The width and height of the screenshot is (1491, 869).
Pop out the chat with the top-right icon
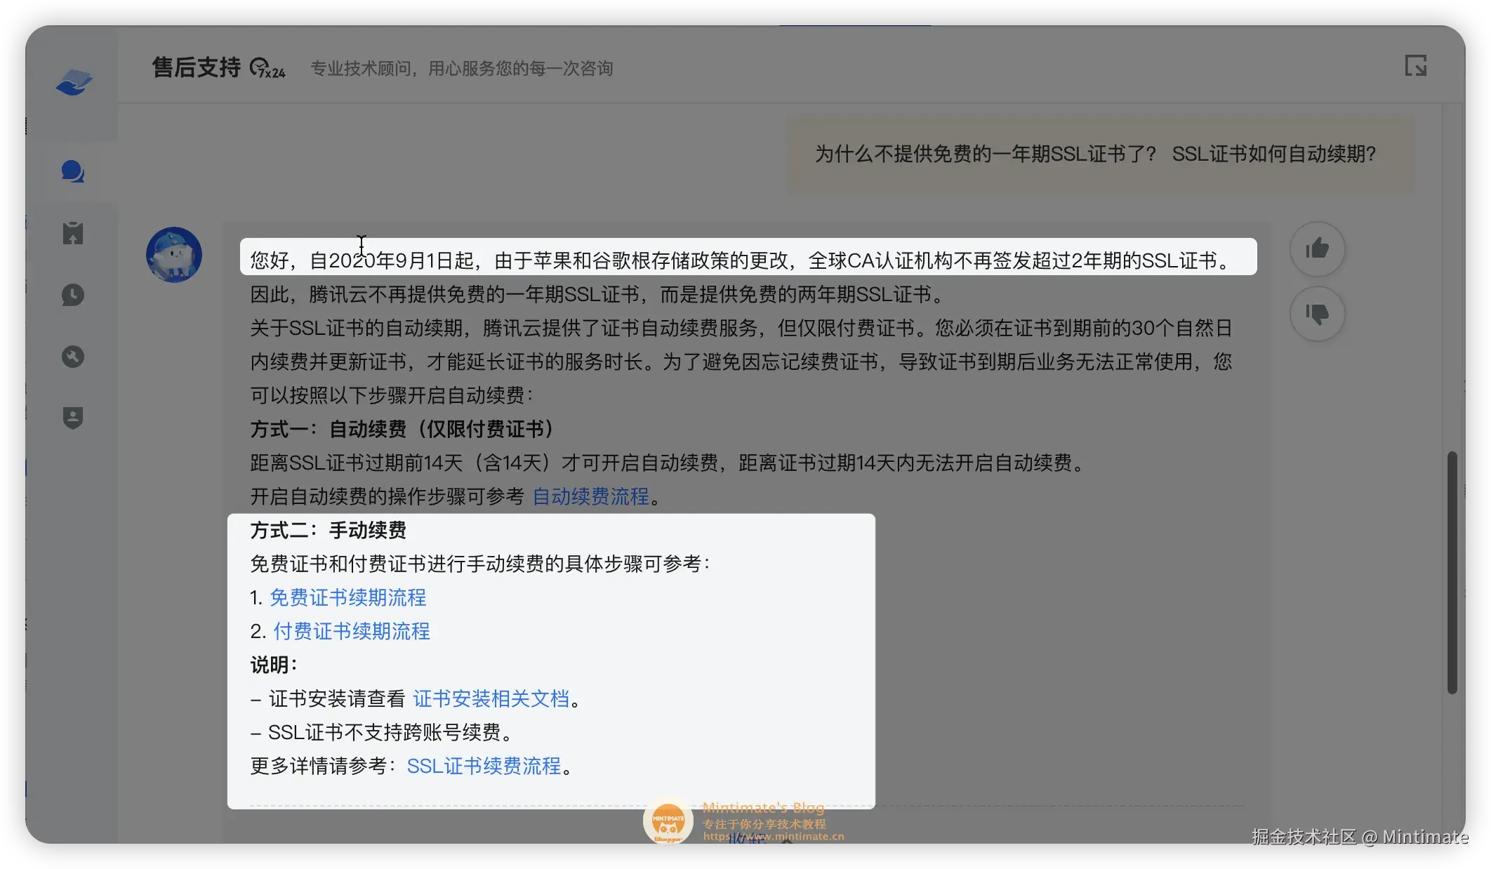(1417, 65)
